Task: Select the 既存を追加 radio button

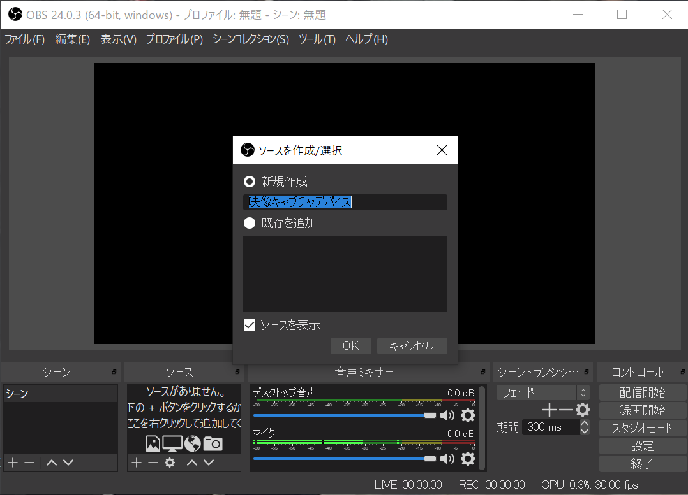Action: coord(249,223)
